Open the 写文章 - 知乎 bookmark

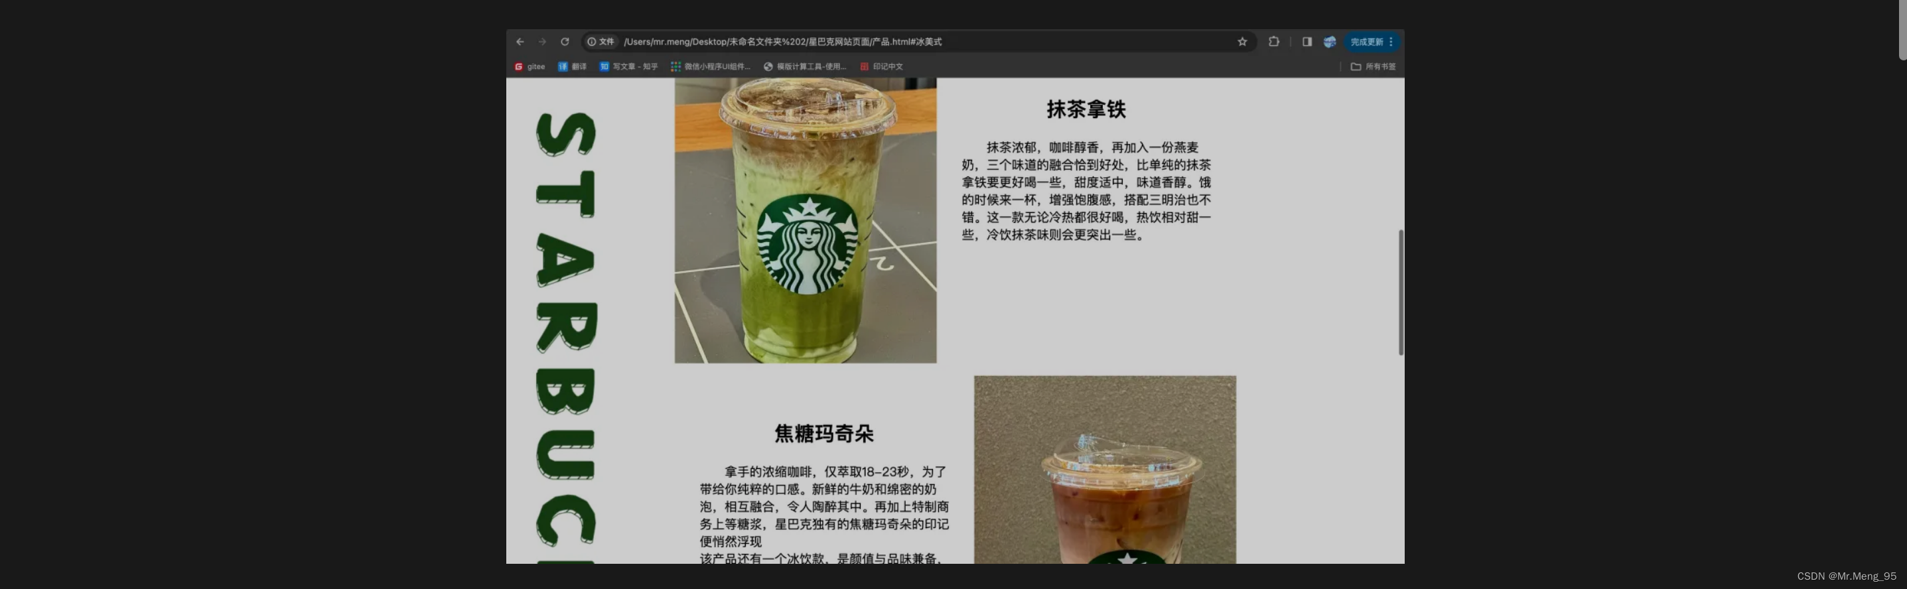628,66
